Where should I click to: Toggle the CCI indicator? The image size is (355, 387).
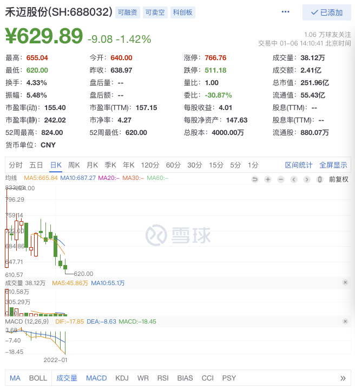click(208, 378)
